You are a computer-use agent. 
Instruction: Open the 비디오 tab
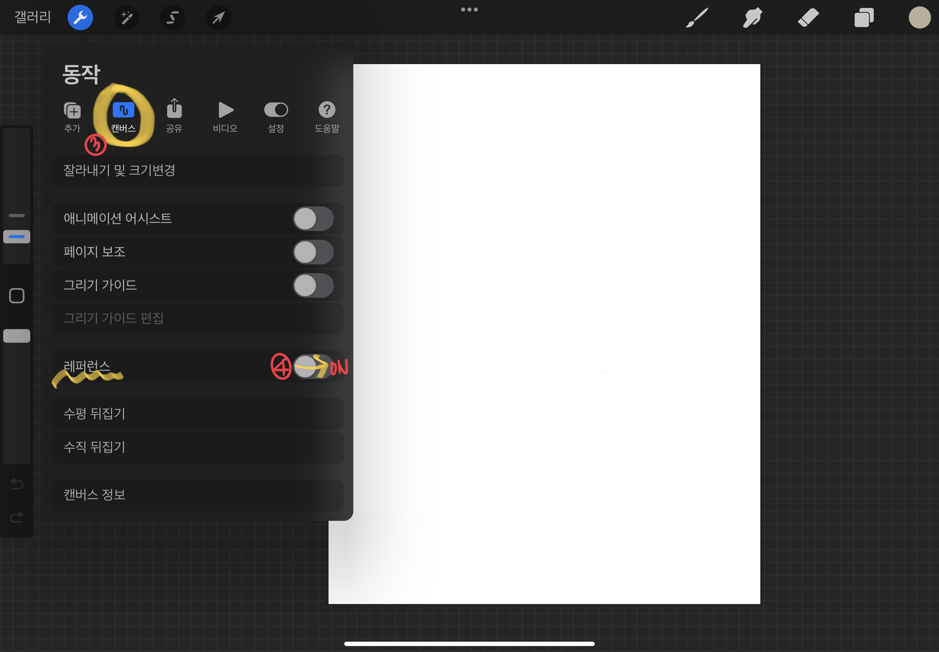[225, 116]
